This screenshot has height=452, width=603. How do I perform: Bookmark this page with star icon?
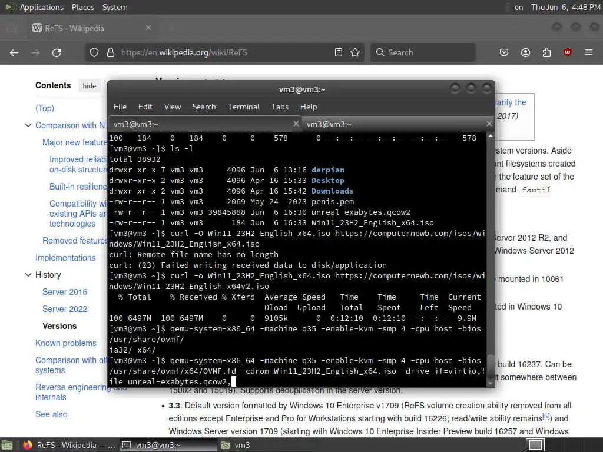pos(355,52)
